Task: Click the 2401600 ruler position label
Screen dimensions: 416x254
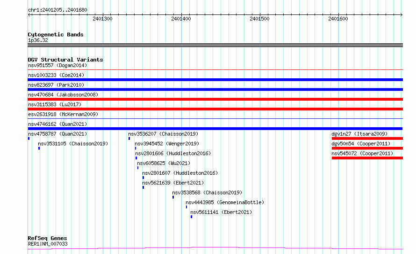Action: coord(338,19)
